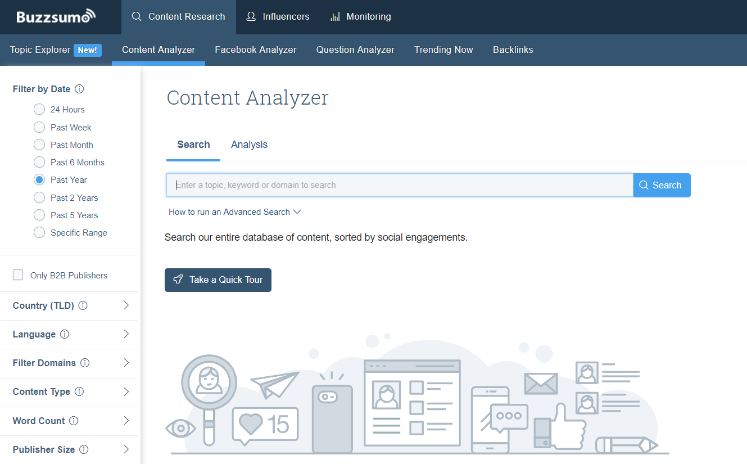Click the info icon beside Word Count
Image resolution: width=747 pixels, height=464 pixels.
(x=74, y=421)
